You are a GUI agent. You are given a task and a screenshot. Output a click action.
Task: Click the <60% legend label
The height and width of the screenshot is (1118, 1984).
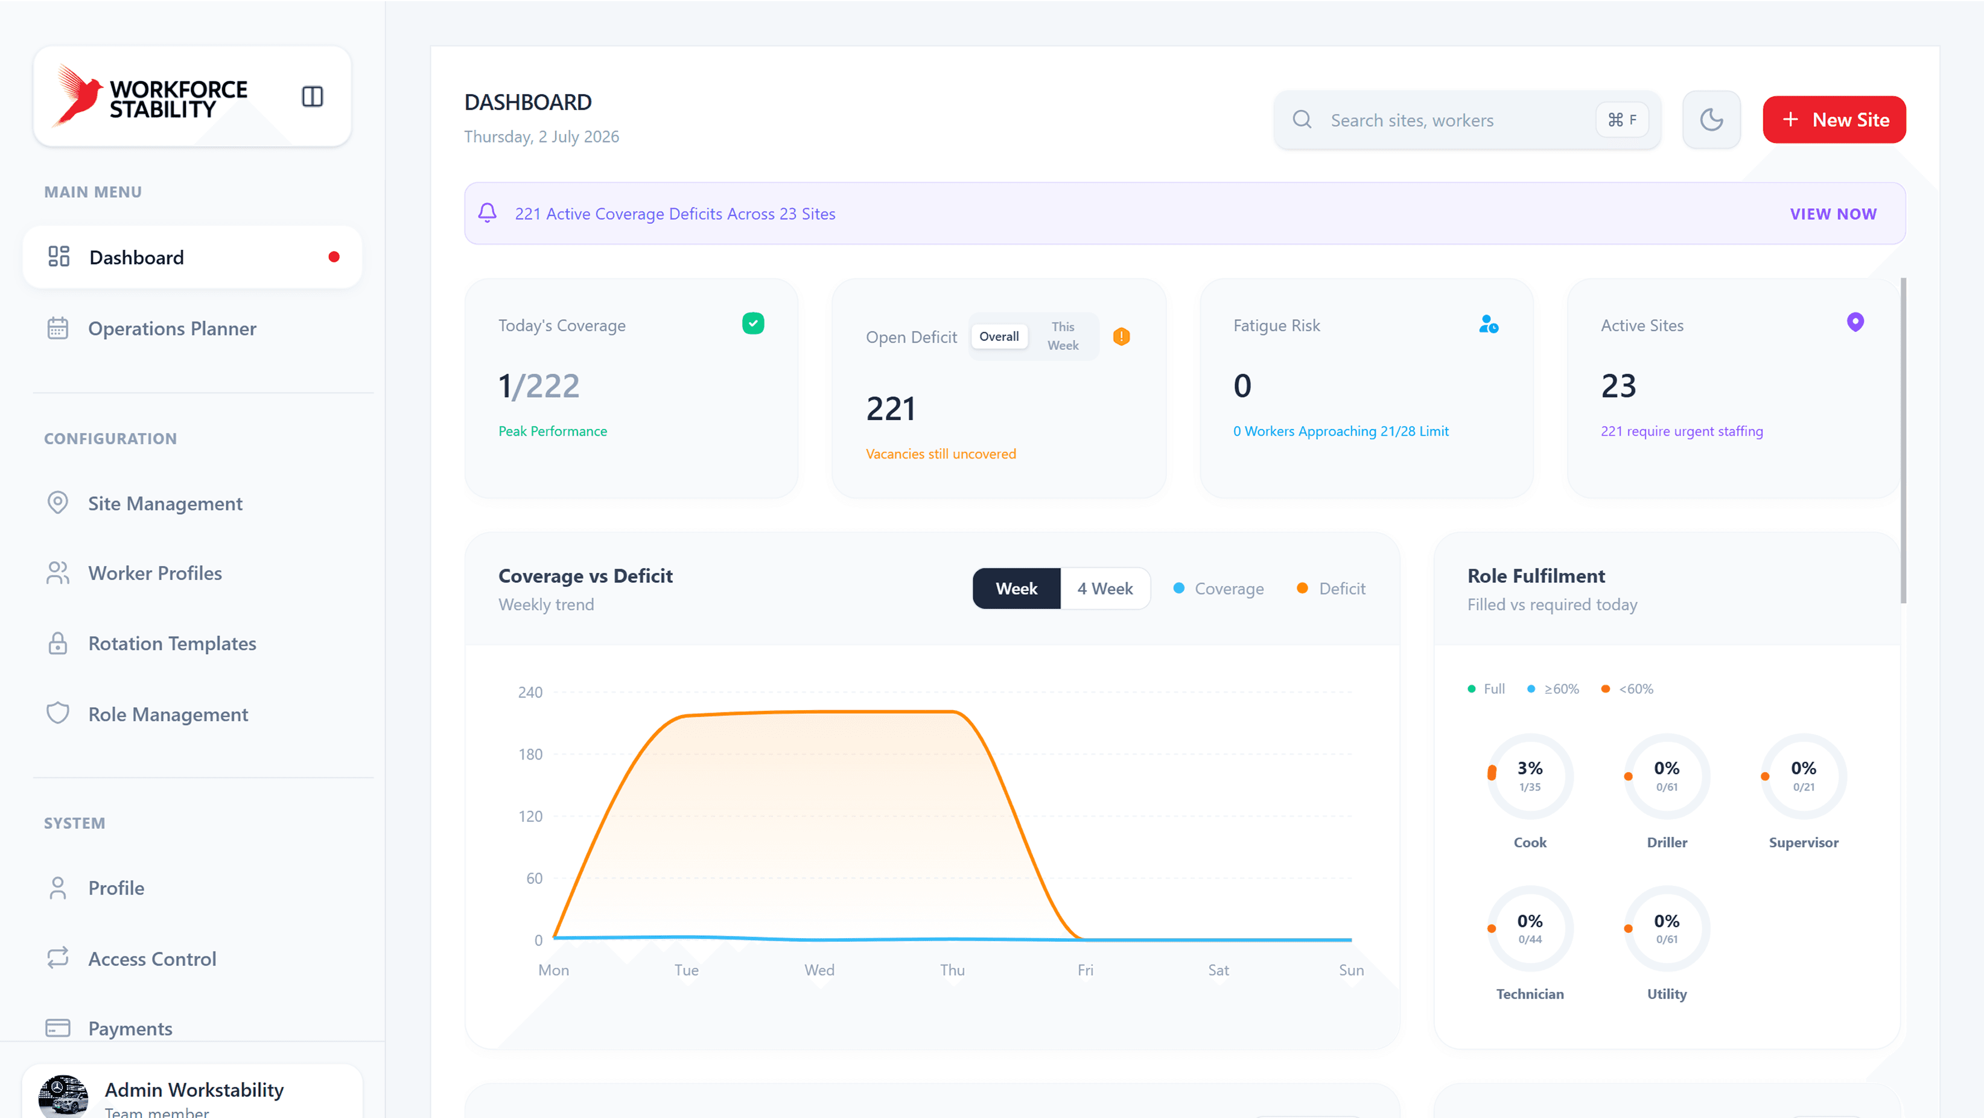[1627, 688]
